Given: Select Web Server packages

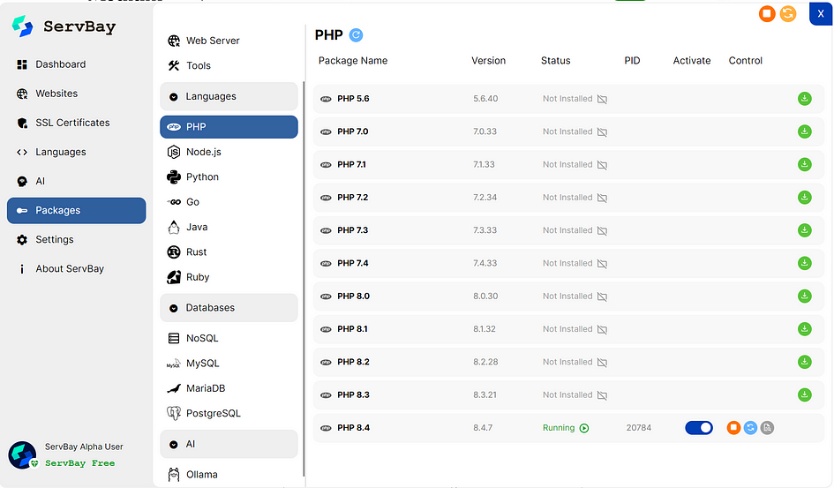Looking at the screenshot, I should coord(229,41).
